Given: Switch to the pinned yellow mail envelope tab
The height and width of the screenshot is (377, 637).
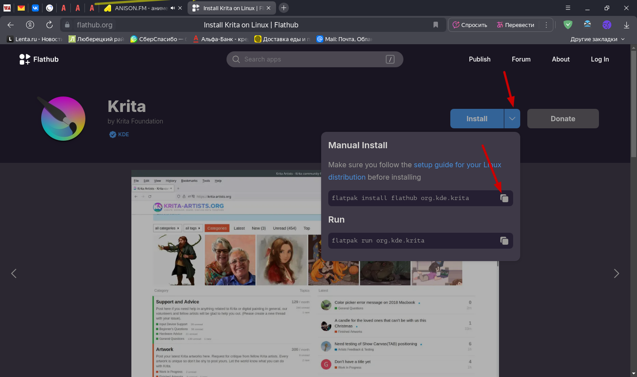Looking at the screenshot, I should coord(21,8).
